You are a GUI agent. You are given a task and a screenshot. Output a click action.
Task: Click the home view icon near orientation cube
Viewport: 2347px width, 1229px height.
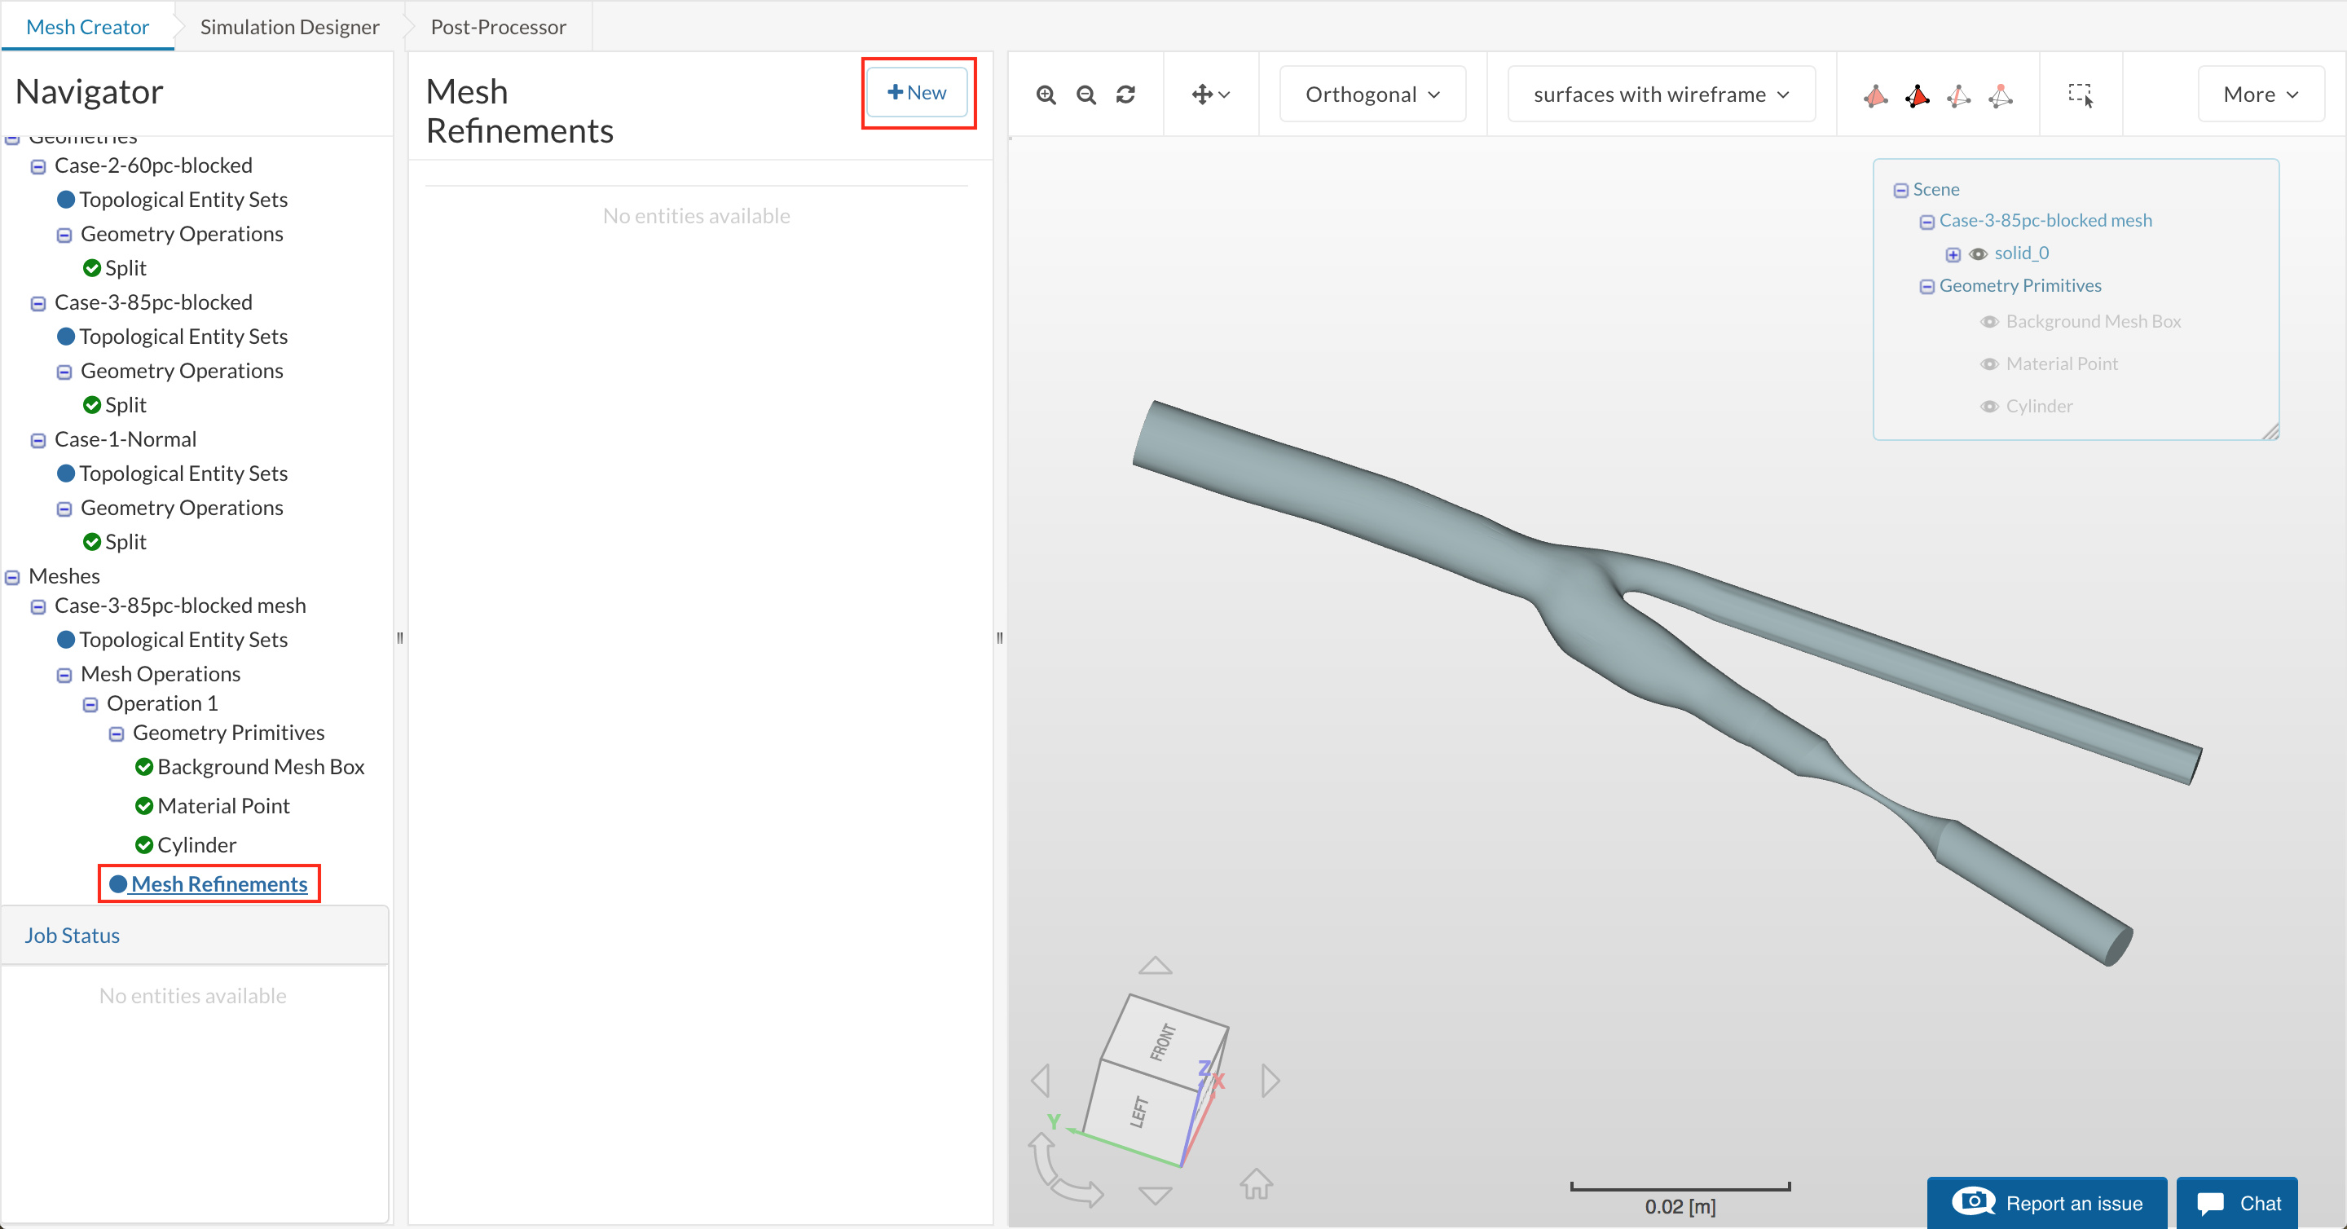(1256, 1183)
